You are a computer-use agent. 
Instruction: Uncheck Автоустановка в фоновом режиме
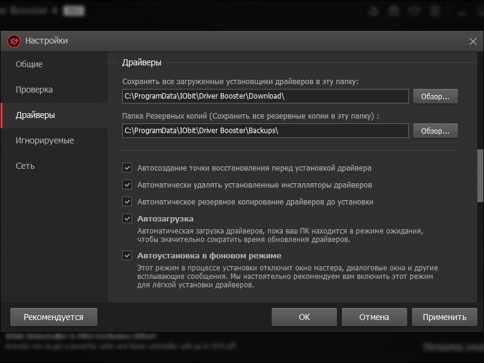(127, 255)
